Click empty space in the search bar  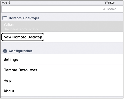(x=52, y=9)
